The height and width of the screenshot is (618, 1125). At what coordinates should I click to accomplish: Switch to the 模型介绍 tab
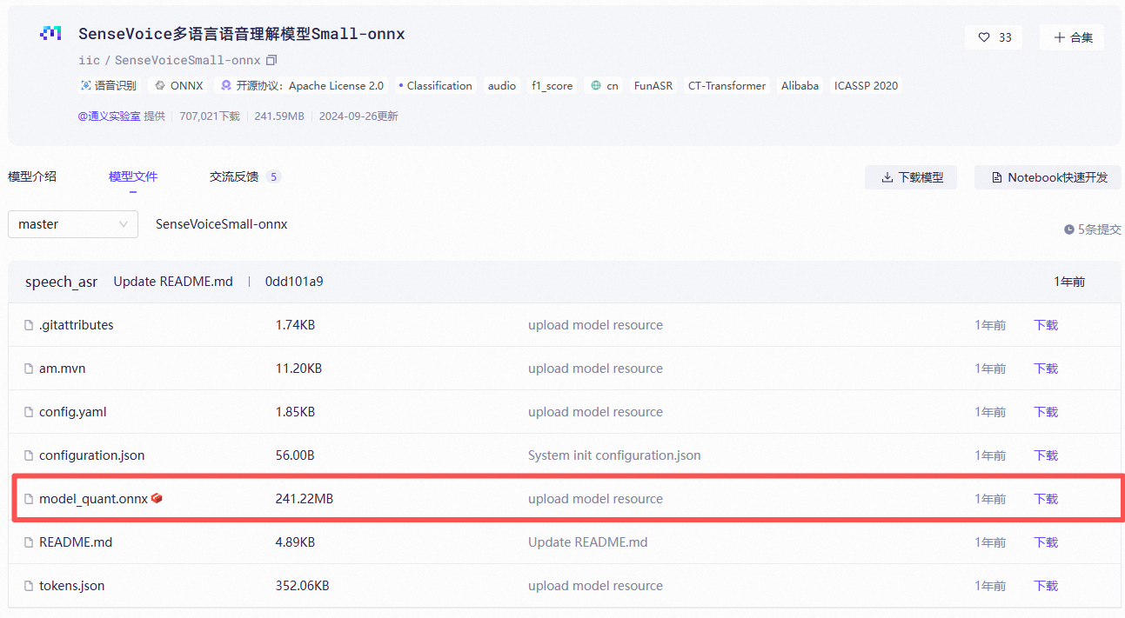click(x=32, y=176)
